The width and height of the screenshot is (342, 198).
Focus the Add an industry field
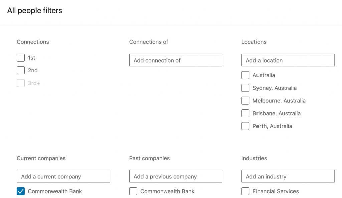coord(288,176)
